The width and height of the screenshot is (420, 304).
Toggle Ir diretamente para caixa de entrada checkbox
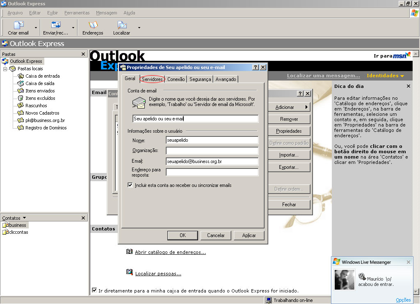tap(94, 290)
